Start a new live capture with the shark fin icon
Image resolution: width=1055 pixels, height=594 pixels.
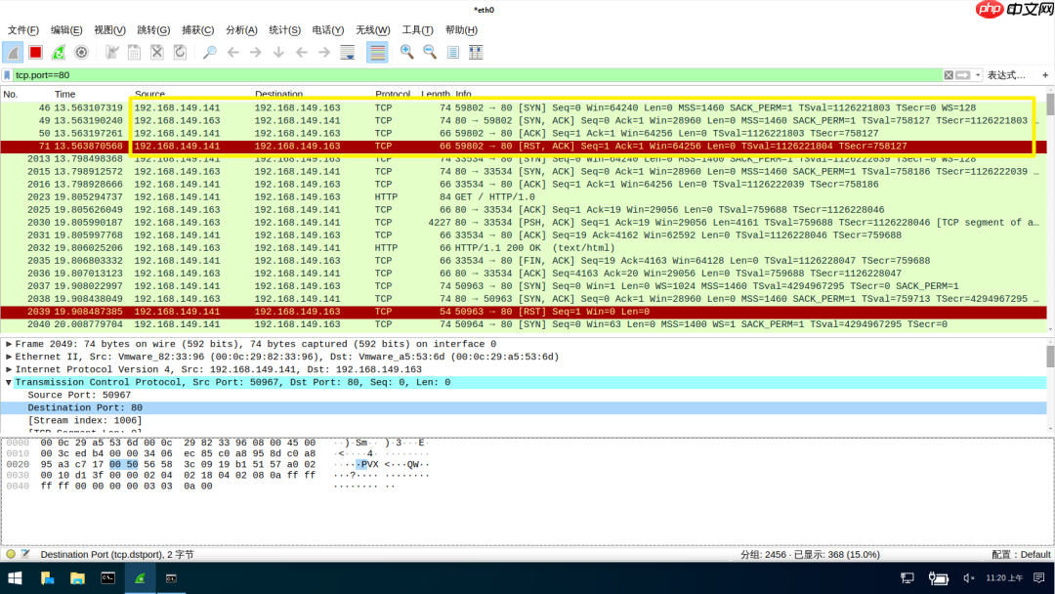pos(13,53)
